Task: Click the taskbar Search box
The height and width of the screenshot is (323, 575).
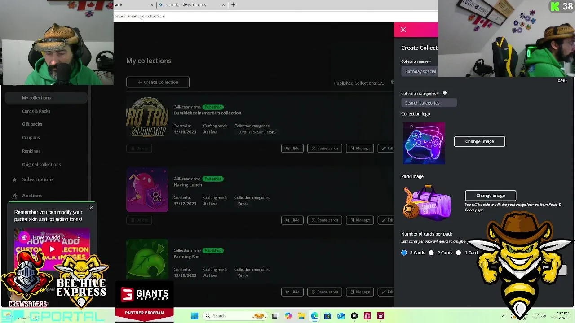Action: point(235,316)
